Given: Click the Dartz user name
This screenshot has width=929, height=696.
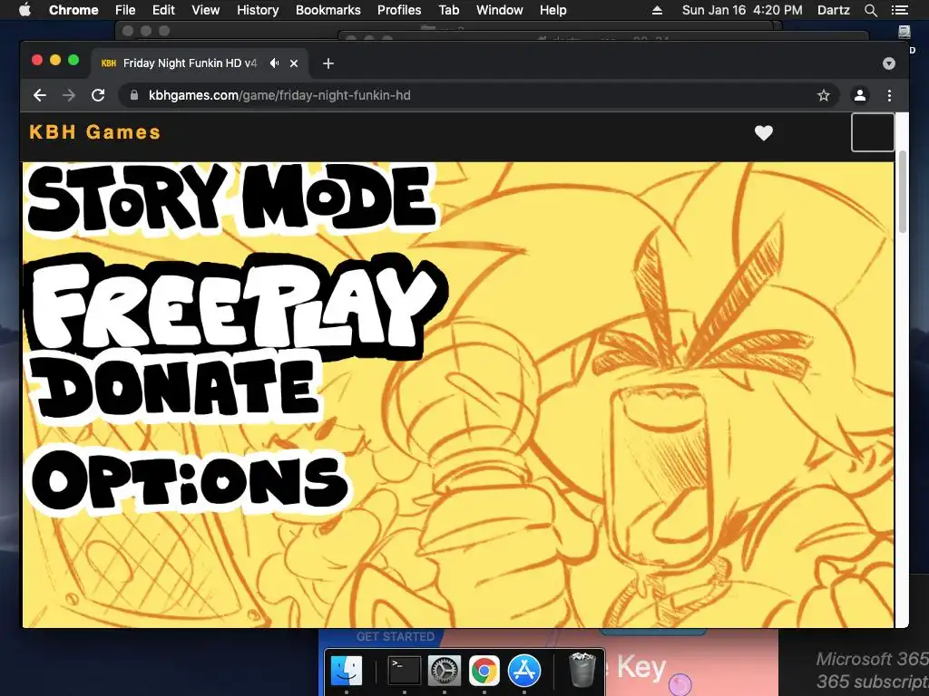Looking at the screenshot, I should [x=833, y=10].
